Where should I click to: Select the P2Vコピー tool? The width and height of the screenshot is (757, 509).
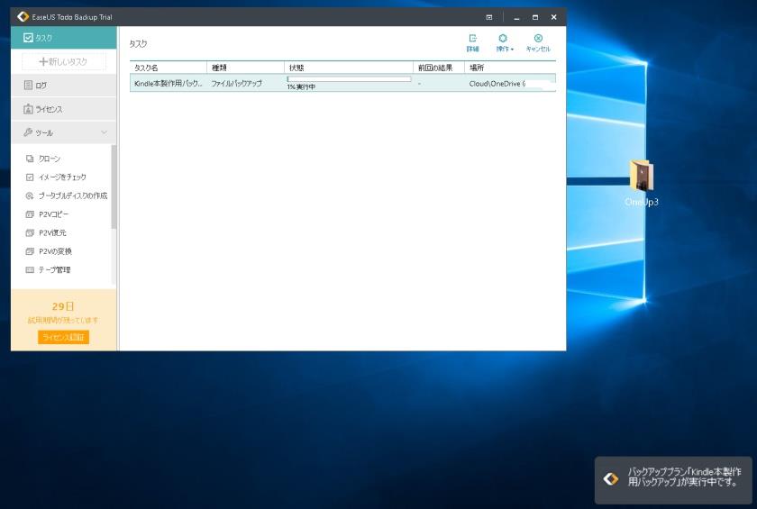(53, 214)
